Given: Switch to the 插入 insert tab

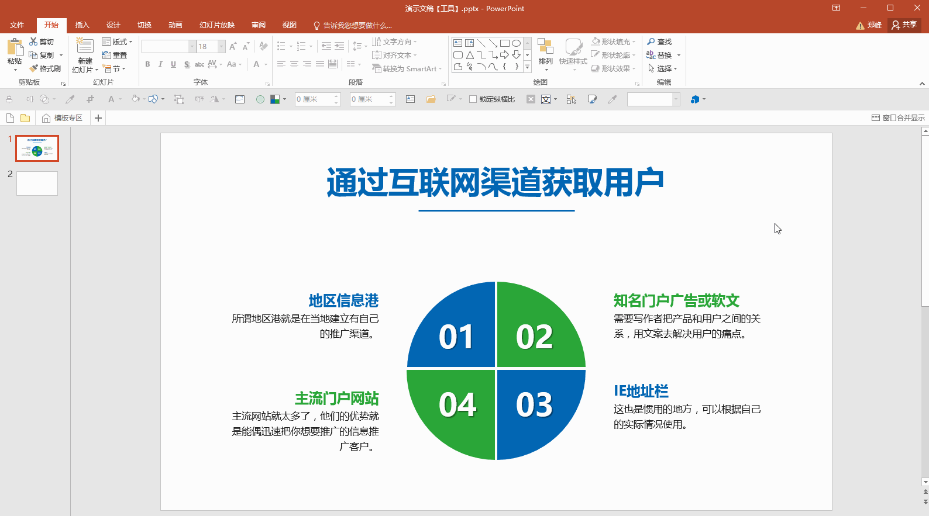Looking at the screenshot, I should click(82, 25).
